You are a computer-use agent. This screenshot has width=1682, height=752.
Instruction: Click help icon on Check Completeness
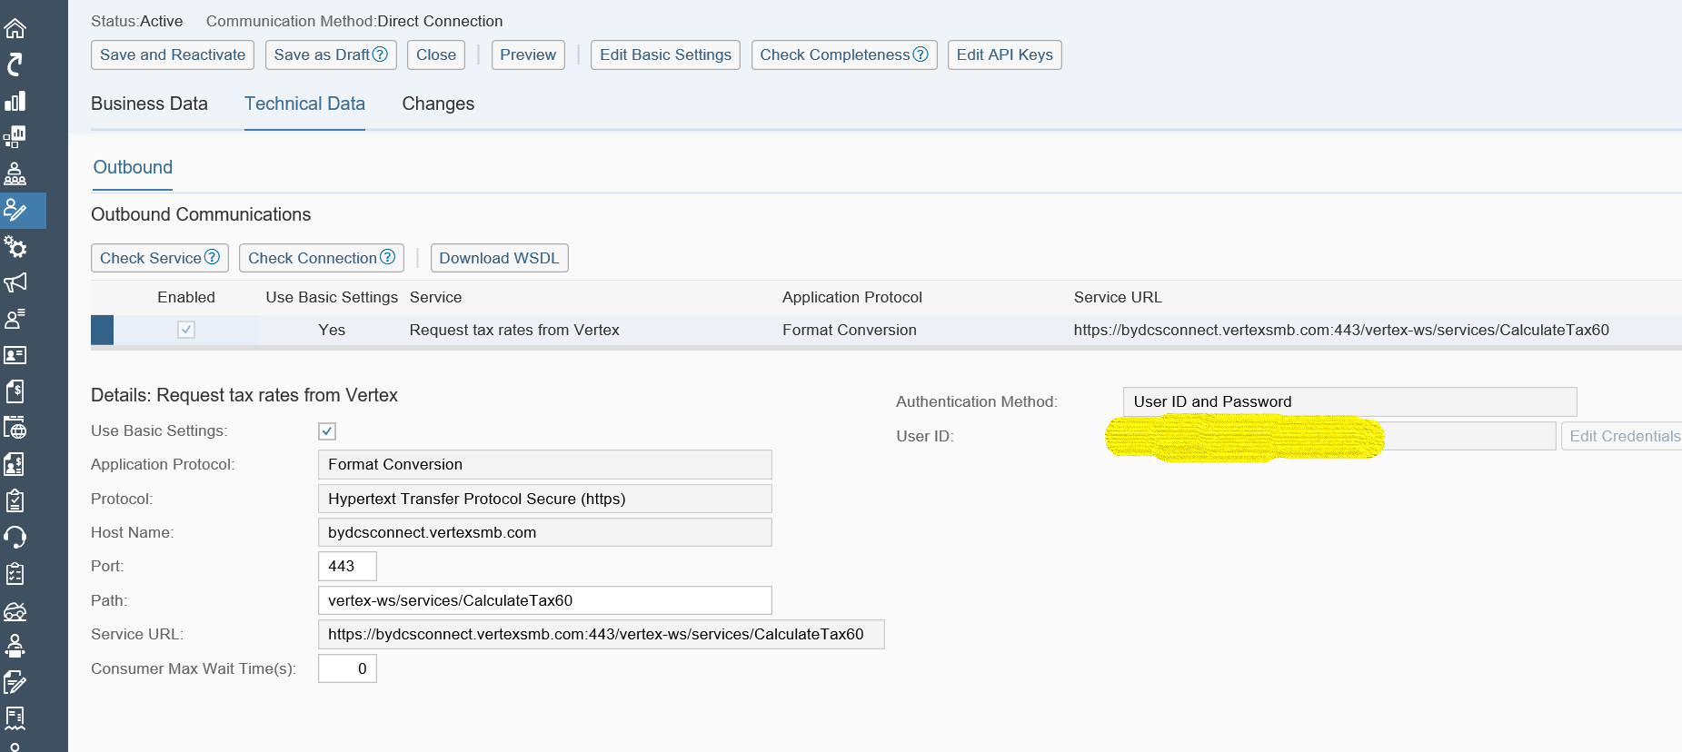point(921,54)
